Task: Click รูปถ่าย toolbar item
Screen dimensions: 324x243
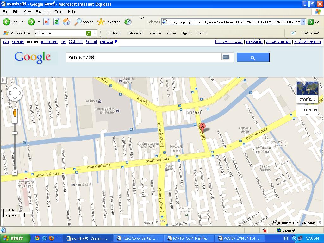Action: click(x=171, y=33)
